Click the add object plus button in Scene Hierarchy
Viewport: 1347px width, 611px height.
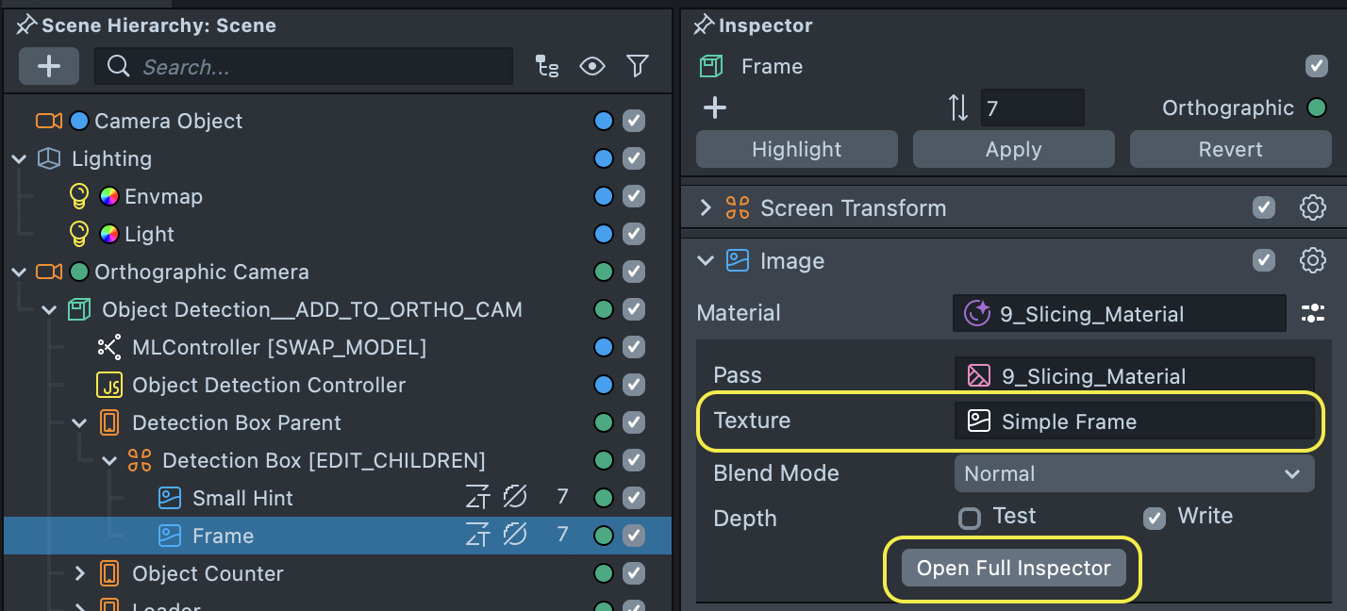tap(49, 66)
